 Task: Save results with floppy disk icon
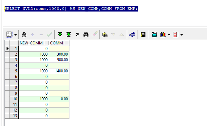pyautogui.click(x=143, y=35)
